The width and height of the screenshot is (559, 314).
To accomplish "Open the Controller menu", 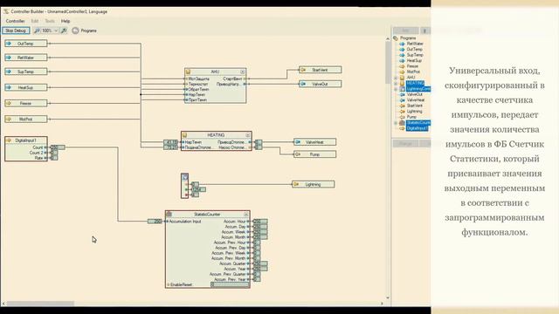I will pyautogui.click(x=16, y=21).
